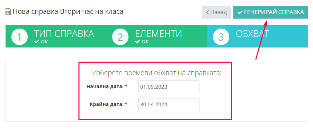Viewport: 313px width, 138px height.
Task: Click the checkmark icon in ГЕНЕРИРАЙ СПРАВКА
Action: (x=240, y=12)
